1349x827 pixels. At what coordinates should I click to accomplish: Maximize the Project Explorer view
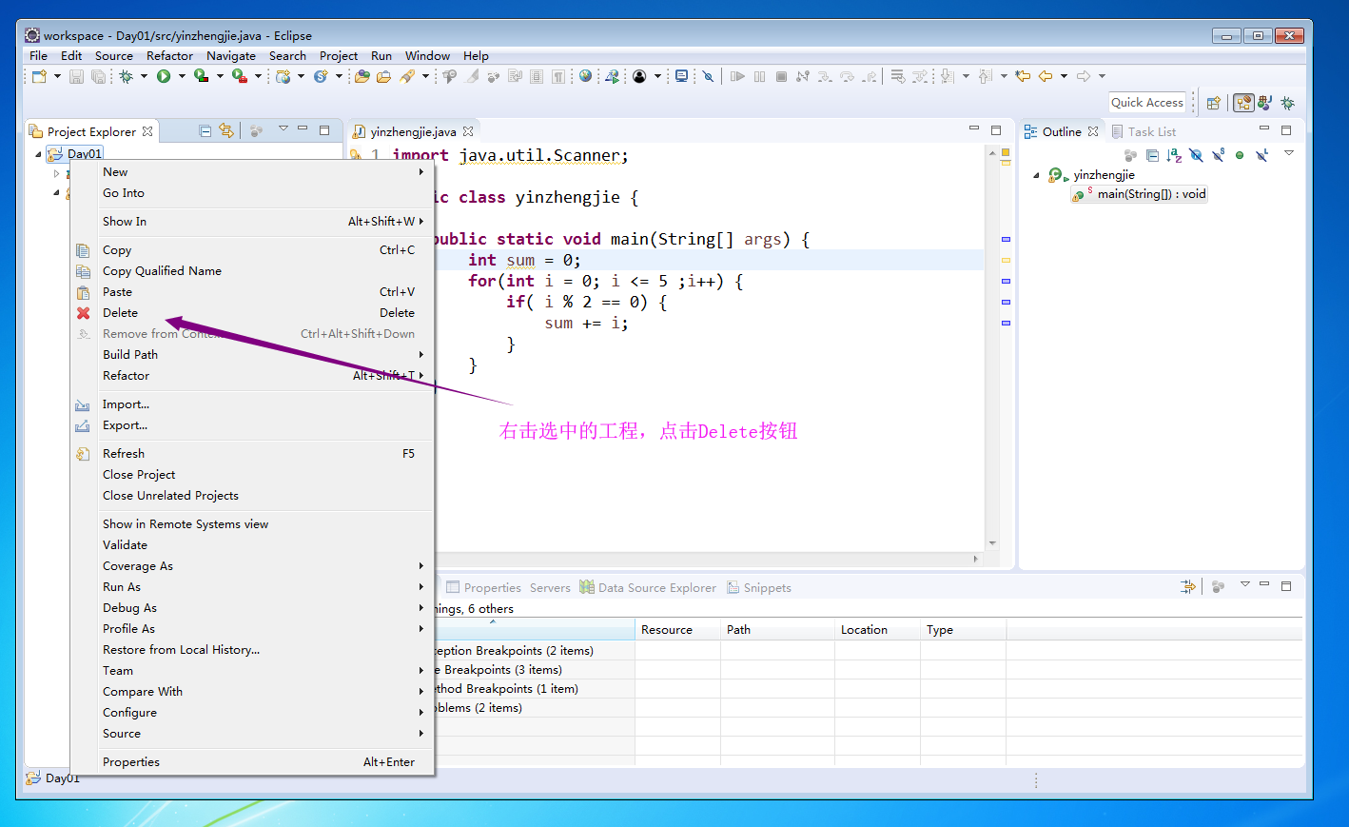click(x=324, y=129)
